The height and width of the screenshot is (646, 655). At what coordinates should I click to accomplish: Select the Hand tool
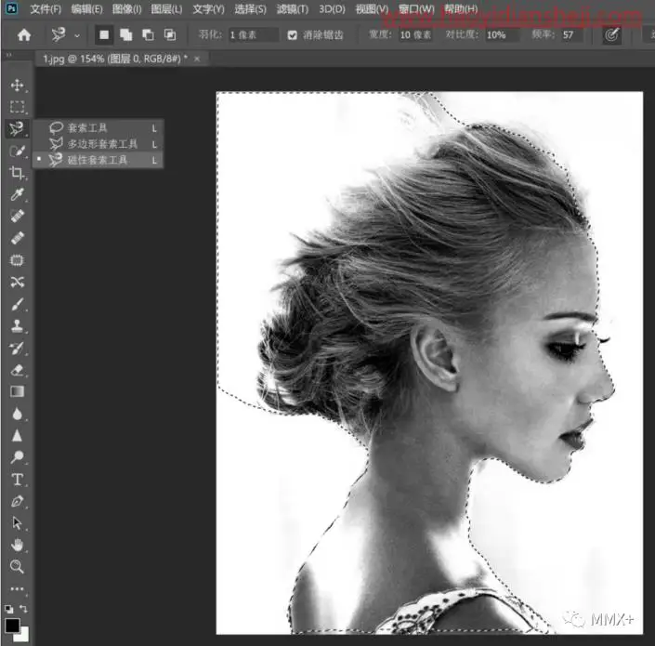coord(17,545)
